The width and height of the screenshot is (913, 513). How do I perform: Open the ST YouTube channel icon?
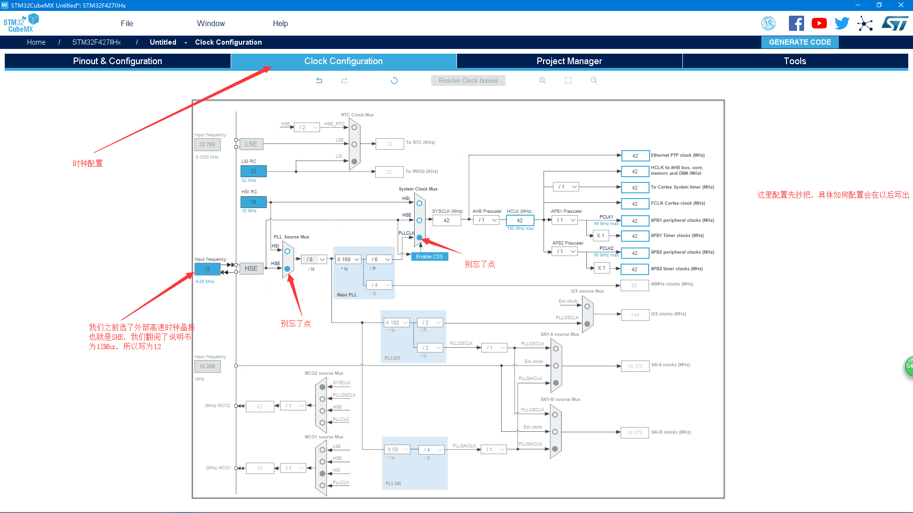[x=819, y=23]
